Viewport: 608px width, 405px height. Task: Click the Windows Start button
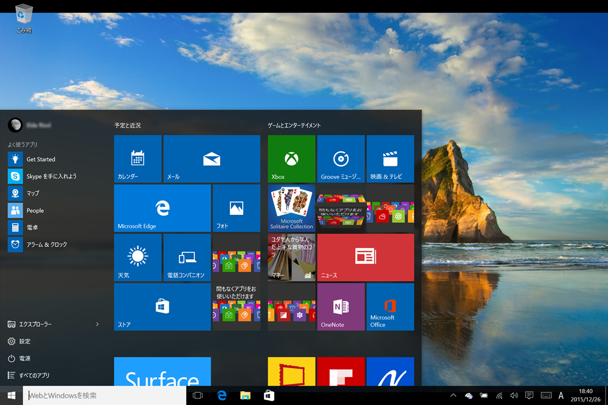click(x=11, y=395)
